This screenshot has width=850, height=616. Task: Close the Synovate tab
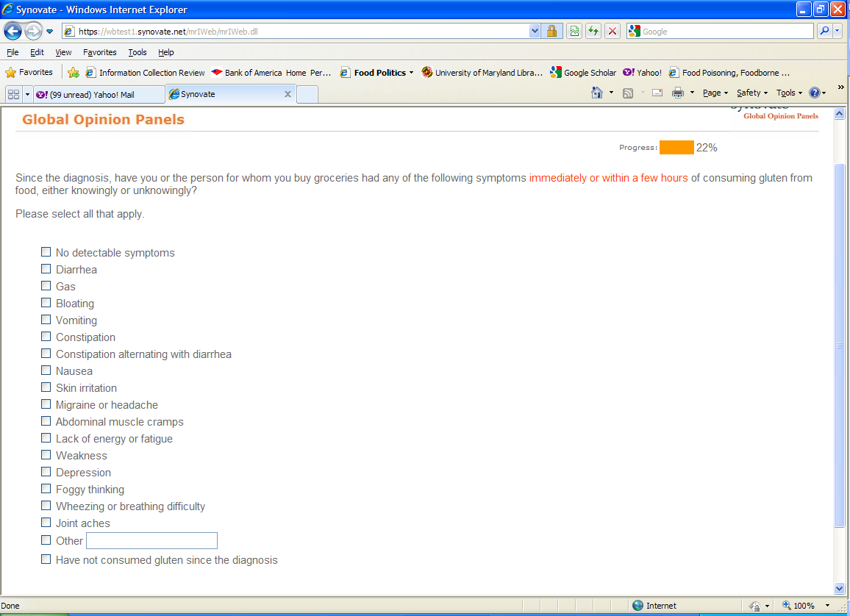tap(287, 94)
